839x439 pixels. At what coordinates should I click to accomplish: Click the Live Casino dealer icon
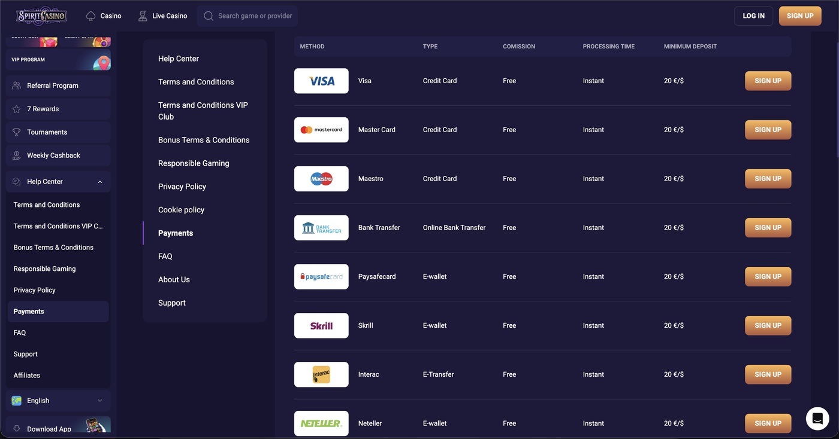pyautogui.click(x=143, y=16)
